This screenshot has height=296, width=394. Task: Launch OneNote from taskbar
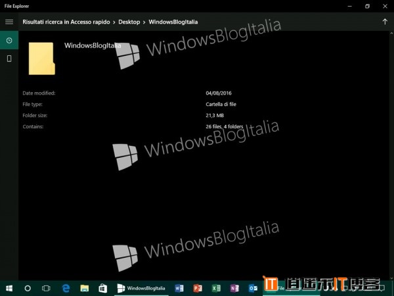234,288
